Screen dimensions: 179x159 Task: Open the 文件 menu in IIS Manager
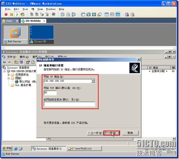(x=12, y=57)
